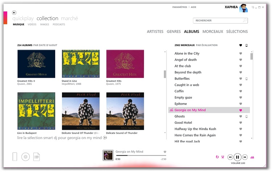Toggle heart rating for Epitome
Image resolution: width=272 pixels, height=173 pixels.
point(240,104)
